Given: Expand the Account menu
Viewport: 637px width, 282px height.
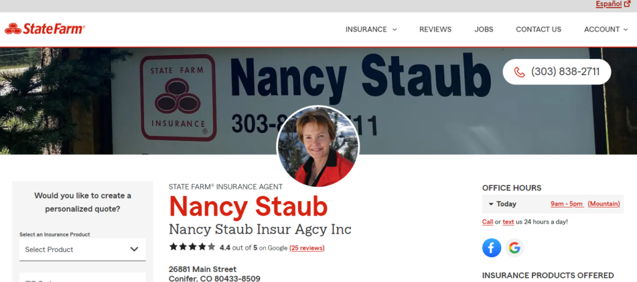Looking at the screenshot, I should pyautogui.click(x=606, y=29).
